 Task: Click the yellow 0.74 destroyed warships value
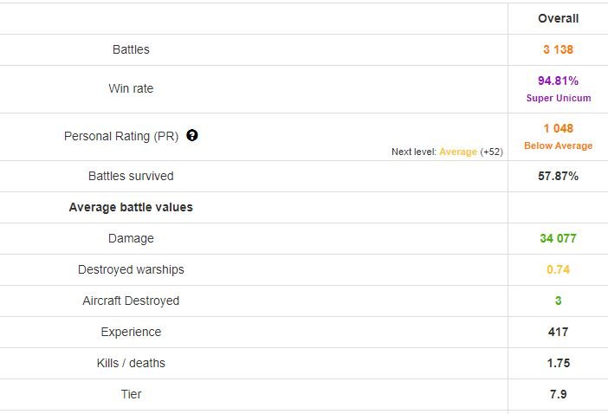558,269
